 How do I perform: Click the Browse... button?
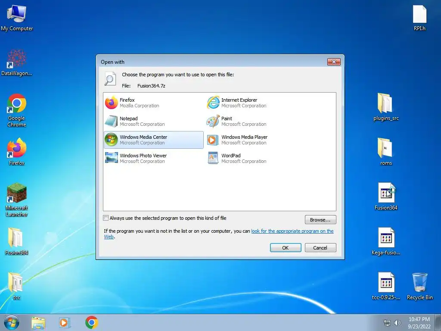point(320,219)
